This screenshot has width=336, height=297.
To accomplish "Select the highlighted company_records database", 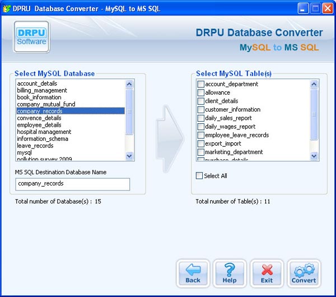I will point(71,111).
